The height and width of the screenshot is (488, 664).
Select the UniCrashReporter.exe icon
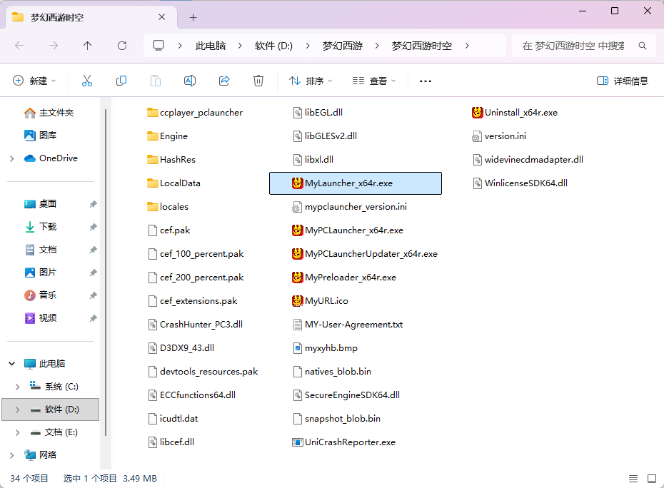[297, 442]
